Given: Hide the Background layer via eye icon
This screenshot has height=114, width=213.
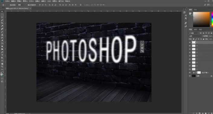Looking at the screenshot, I should [190, 76].
